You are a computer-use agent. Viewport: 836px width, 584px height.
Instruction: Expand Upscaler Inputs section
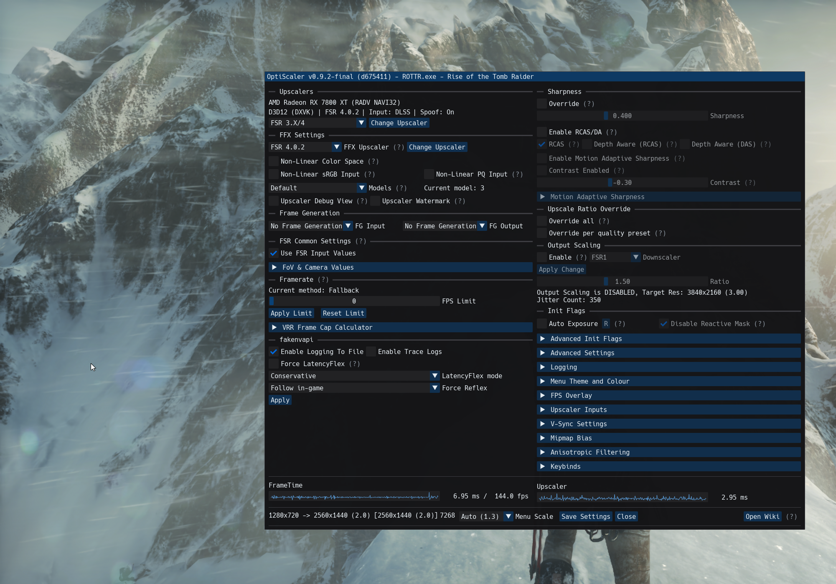point(668,410)
